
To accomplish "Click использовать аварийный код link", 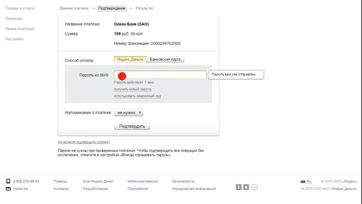I will 137,96.
